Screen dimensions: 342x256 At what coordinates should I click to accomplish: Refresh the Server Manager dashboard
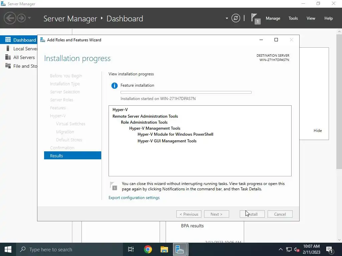[x=235, y=18]
